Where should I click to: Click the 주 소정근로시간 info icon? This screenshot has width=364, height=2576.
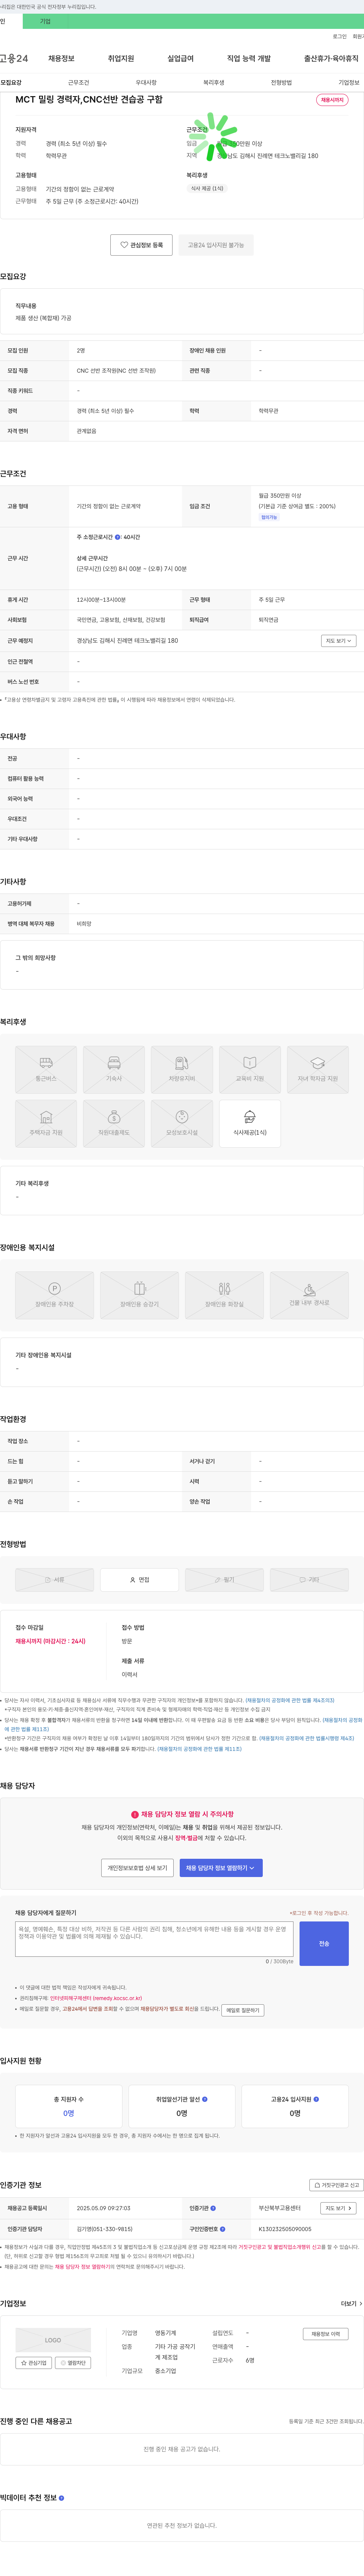pyautogui.click(x=118, y=537)
